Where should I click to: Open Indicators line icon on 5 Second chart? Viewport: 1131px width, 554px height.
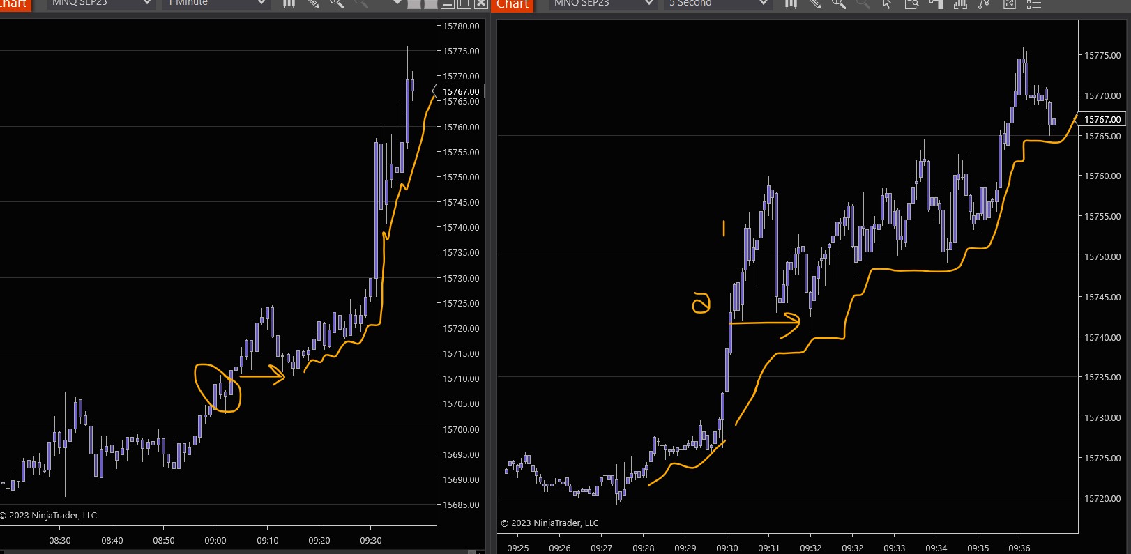point(985,3)
